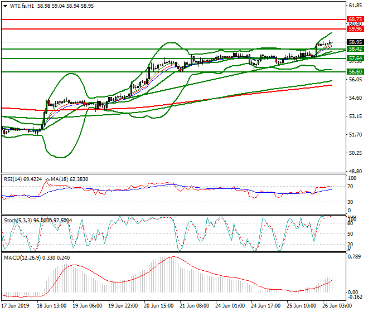This screenshot has width=368, height=312.
Task: Click the 51.70 price scale value
Action: pyautogui.click(x=355, y=135)
